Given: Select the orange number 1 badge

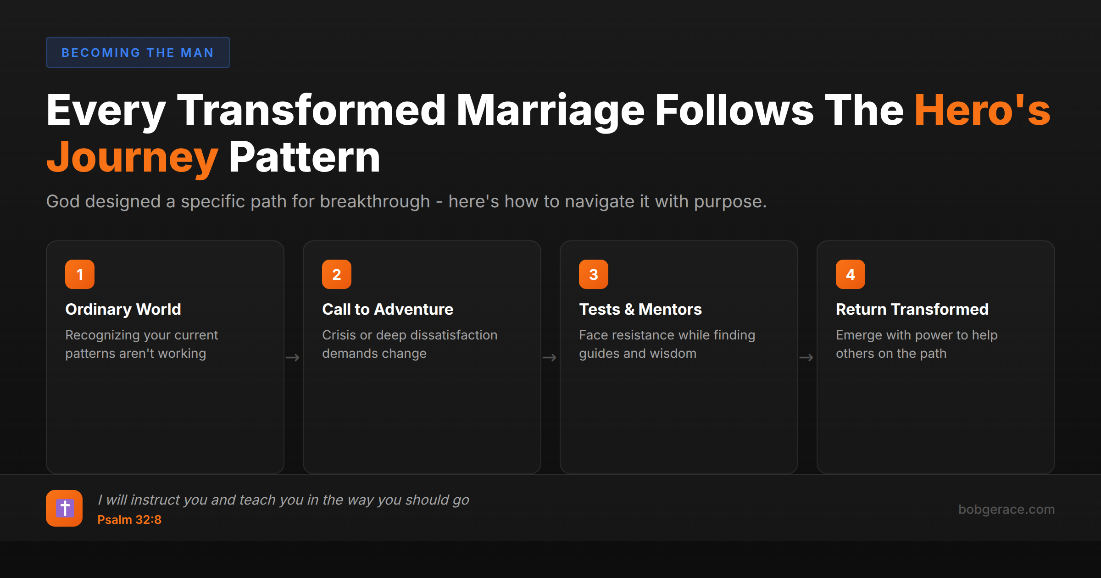Looking at the screenshot, I should pos(79,274).
